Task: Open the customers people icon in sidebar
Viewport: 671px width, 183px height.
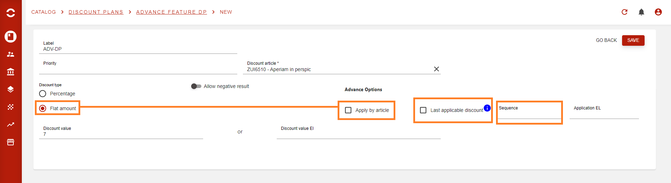Action: coord(11,54)
